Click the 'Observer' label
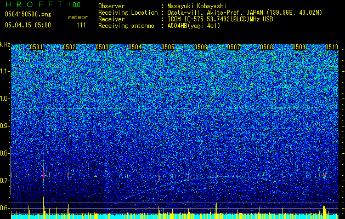 111,6
